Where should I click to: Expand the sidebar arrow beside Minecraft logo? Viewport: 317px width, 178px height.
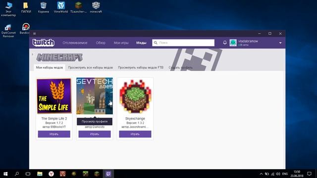pos(32,54)
